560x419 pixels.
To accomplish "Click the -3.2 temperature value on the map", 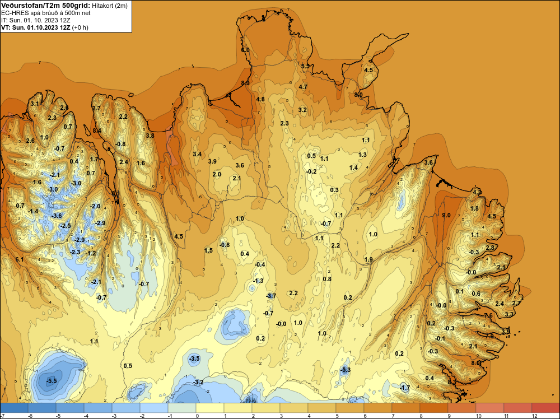I will [198, 382].
